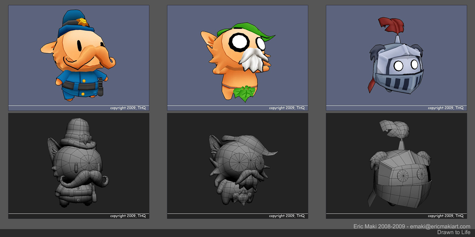Click the orange mustache on the police officer
475x237 pixels.
pyautogui.click(x=96, y=57)
